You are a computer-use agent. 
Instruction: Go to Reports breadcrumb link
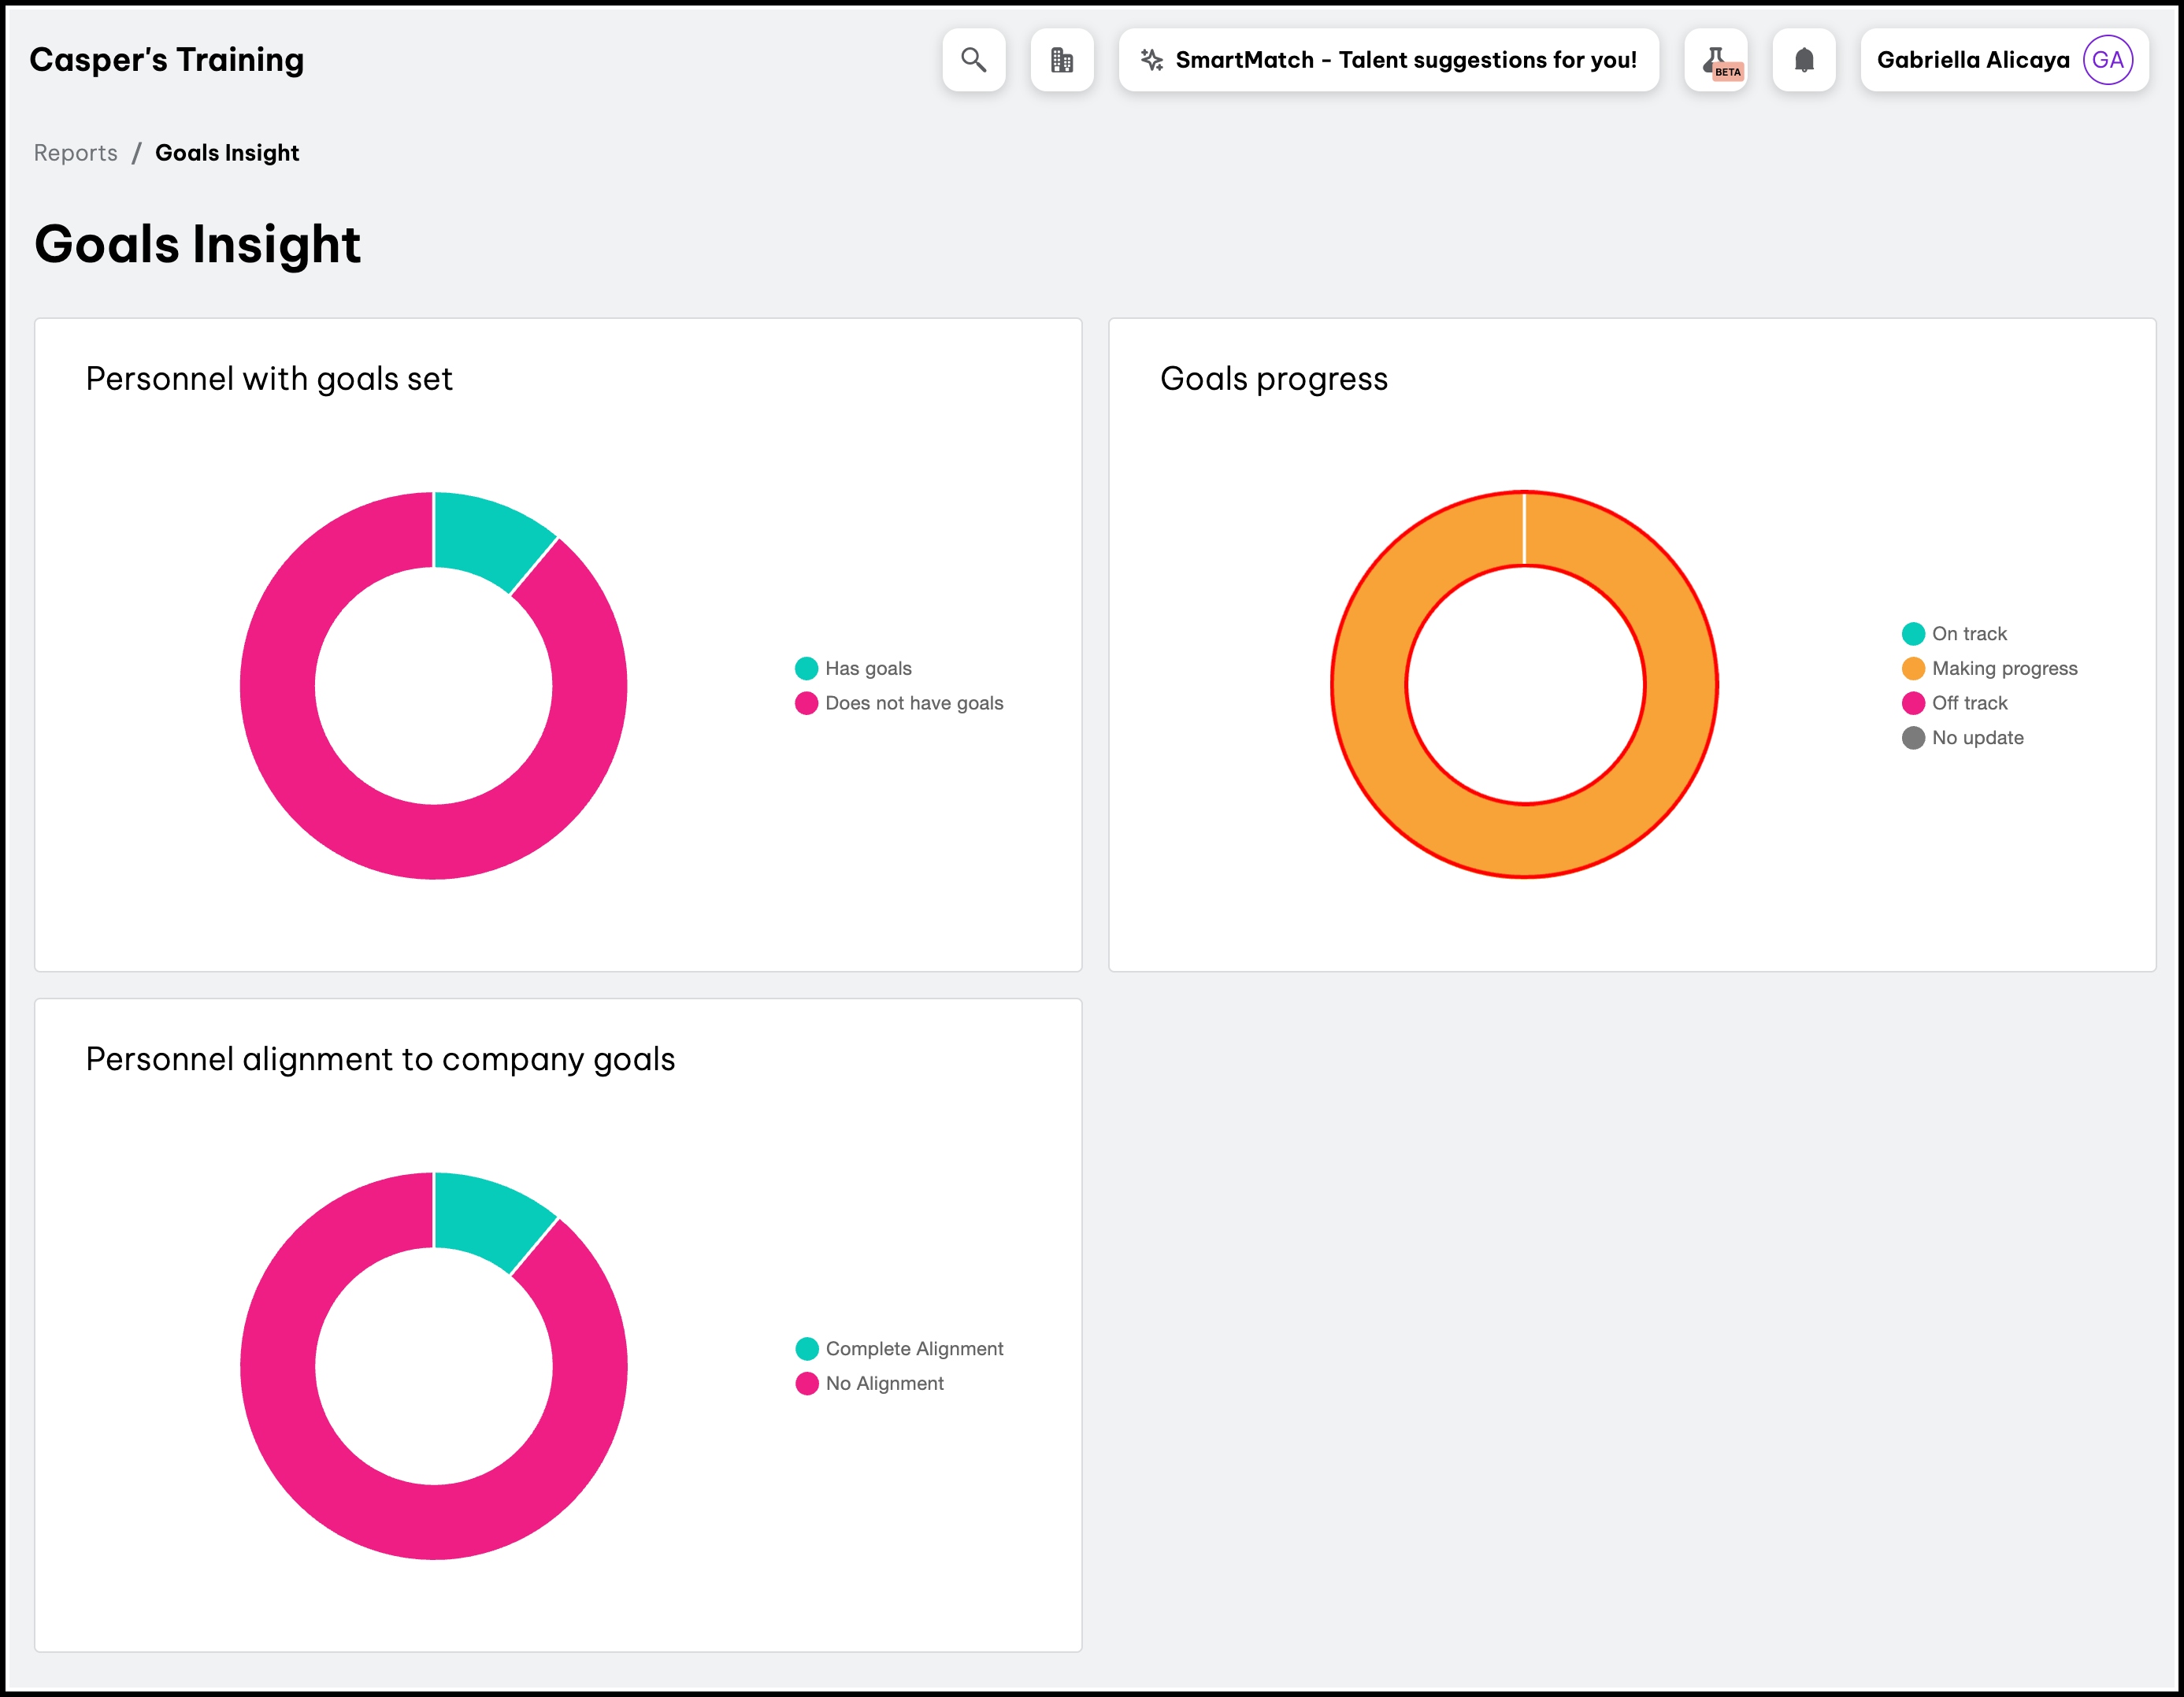point(75,153)
